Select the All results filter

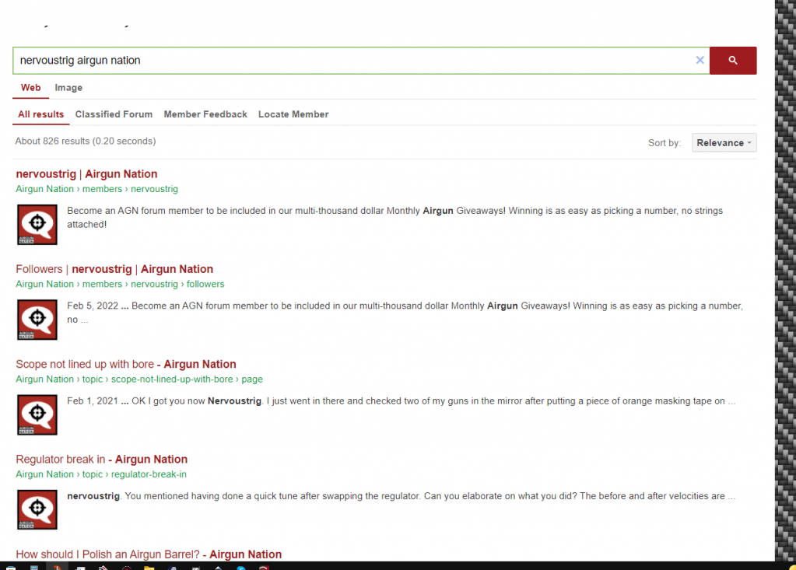(40, 114)
